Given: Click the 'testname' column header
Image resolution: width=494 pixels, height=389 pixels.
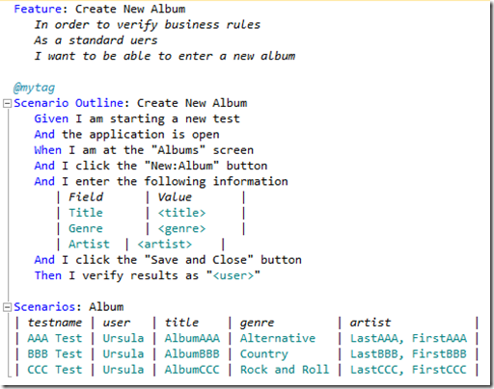Looking at the screenshot, I should pyautogui.click(x=55, y=323).
